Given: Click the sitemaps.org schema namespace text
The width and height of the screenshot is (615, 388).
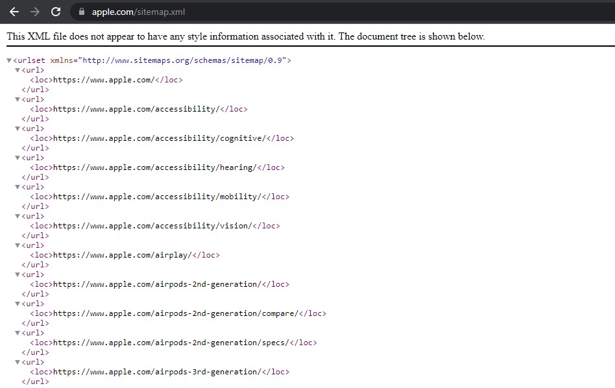Looking at the screenshot, I should pyautogui.click(x=182, y=60).
